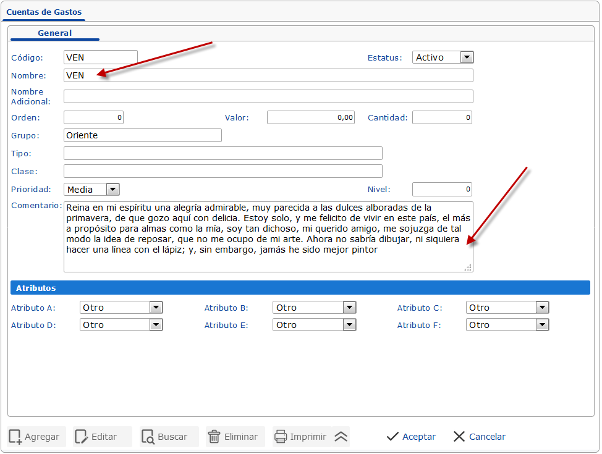Viewport: 602px width, 454px height.
Task: Open the Atributo E dropdown
Action: [349, 324]
